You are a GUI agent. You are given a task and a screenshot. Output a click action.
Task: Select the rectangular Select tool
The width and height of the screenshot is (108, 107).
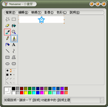(14, 19)
